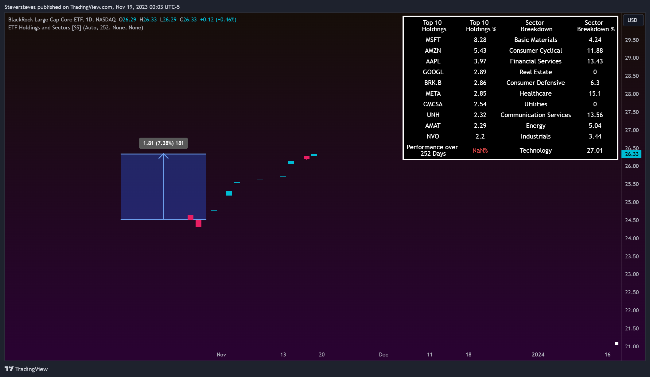Image resolution: width=650 pixels, height=377 pixels.
Task: Select the CMCSA holding cell
Action: [433, 104]
